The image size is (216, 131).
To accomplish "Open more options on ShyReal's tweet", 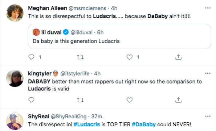I will [x=208, y=116].
